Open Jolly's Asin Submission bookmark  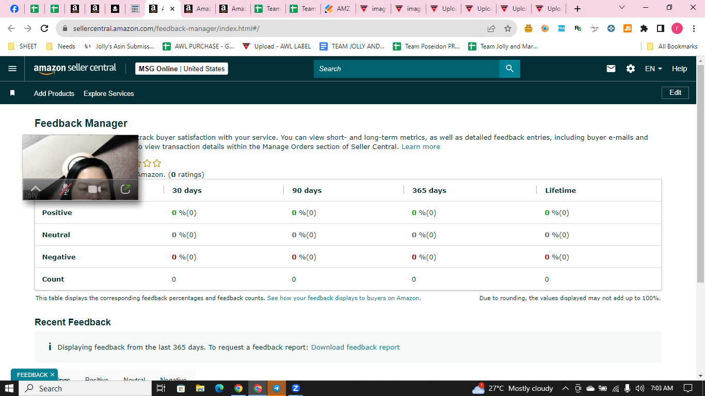[x=119, y=46]
